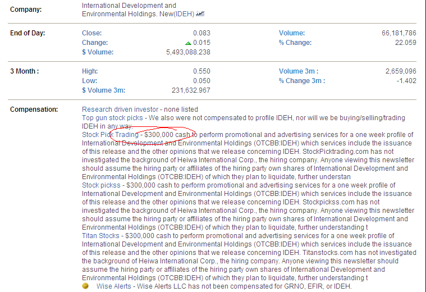Viewport: 426px width, 292px height.
Task: Select the End of Day % Change label
Action: click(x=295, y=43)
